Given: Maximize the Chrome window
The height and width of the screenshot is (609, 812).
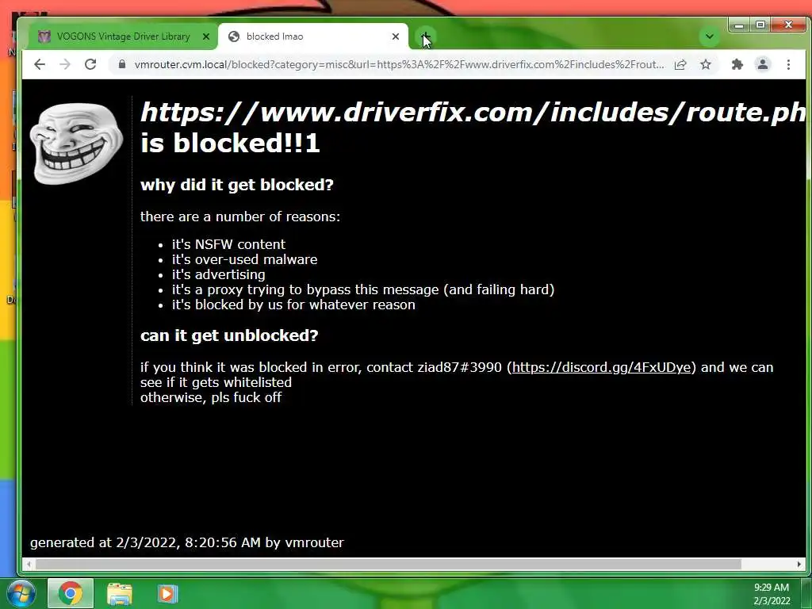Looking at the screenshot, I should point(760,25).
